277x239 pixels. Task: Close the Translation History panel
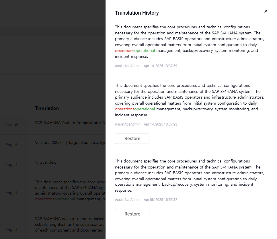(266, 11)
